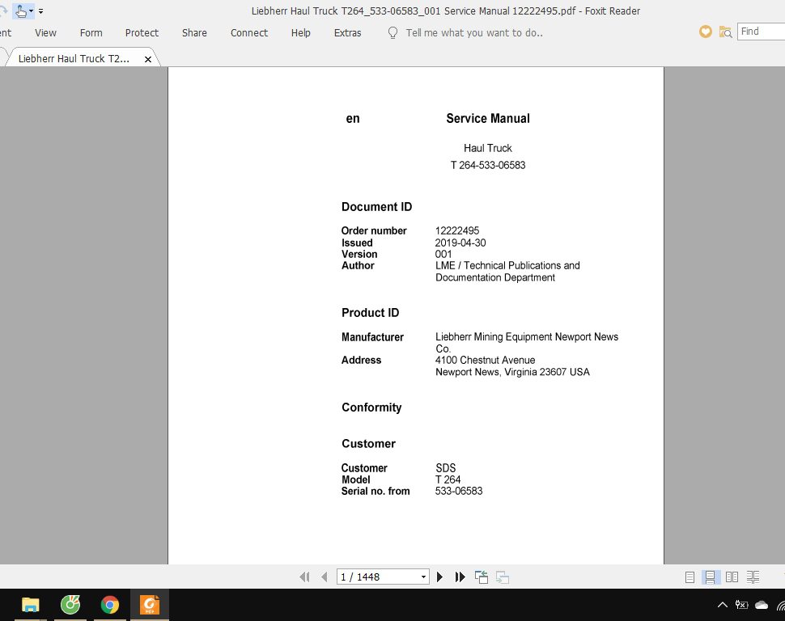Click the previous view icon
Viewport: 785px width, 621px height.
(481, 577)
